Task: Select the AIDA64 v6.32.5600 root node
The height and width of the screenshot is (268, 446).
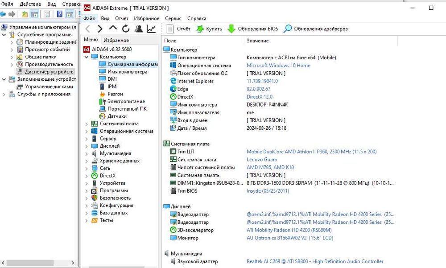Action: (x=111, y=49)
